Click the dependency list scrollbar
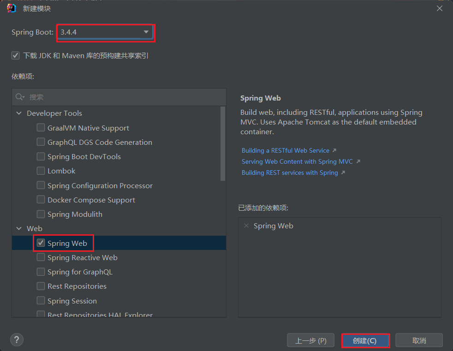The width and height of the screenshot is (453, 351). click(223, 143)
